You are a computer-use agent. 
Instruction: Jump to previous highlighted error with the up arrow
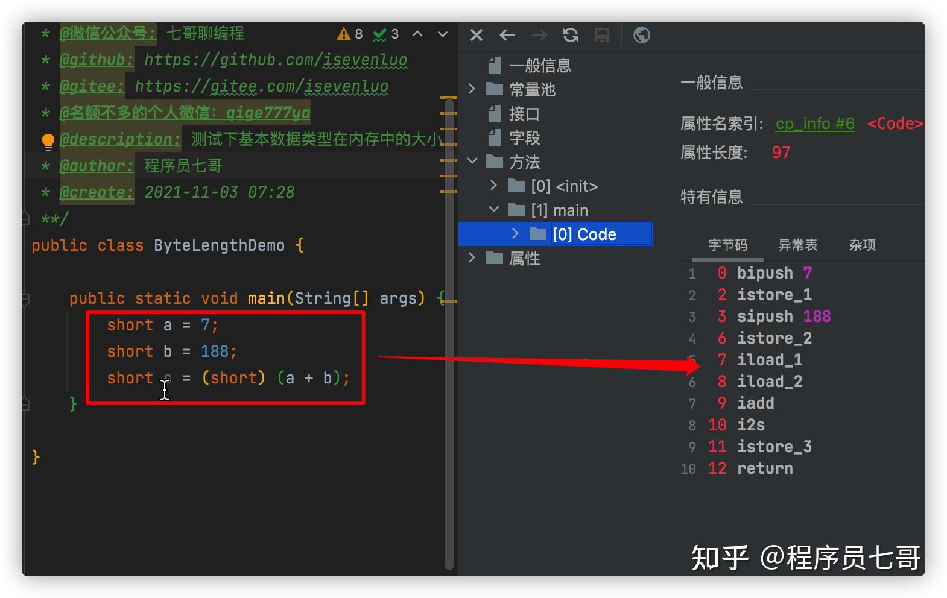[x=417, y=34]
